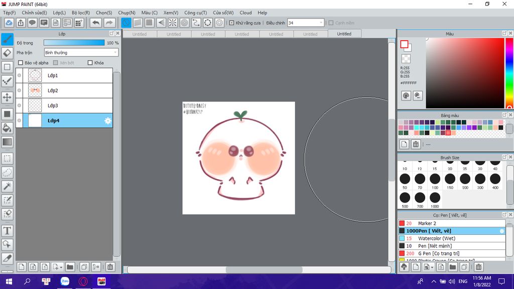Click the rainbow hue slider strip
The width and height of the screenshot is (514, 289).
[x=509, y=73]
